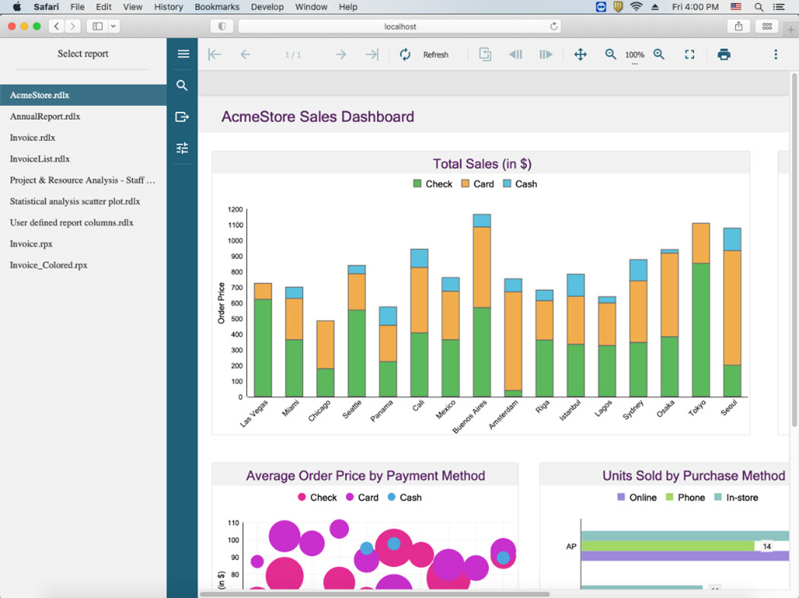This screenshot has width=799, height=598.
Task: Toggle fullscreen mode icon
Action: click(x=689, y=54)
